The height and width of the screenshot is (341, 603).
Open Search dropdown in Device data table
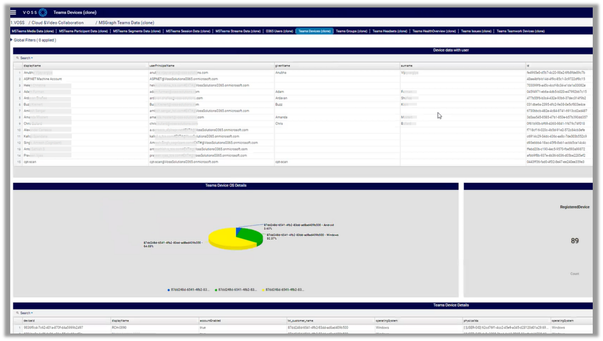(26, 58)
